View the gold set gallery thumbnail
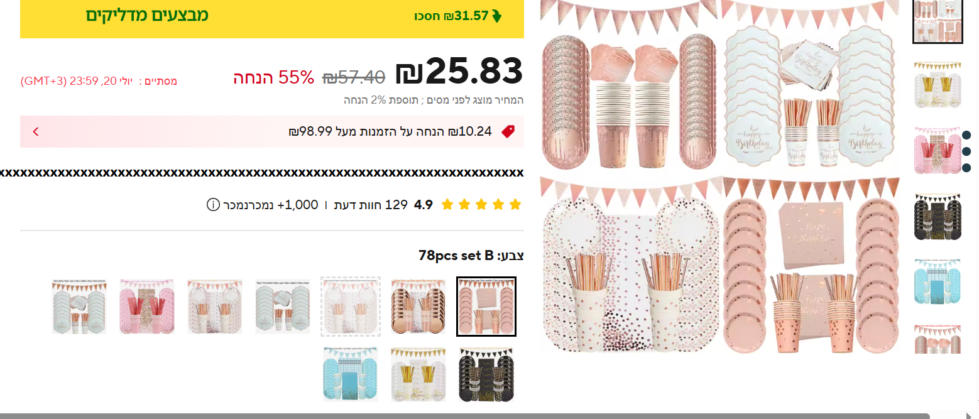This screenshot has width=979, height=419. click(938, 85)
